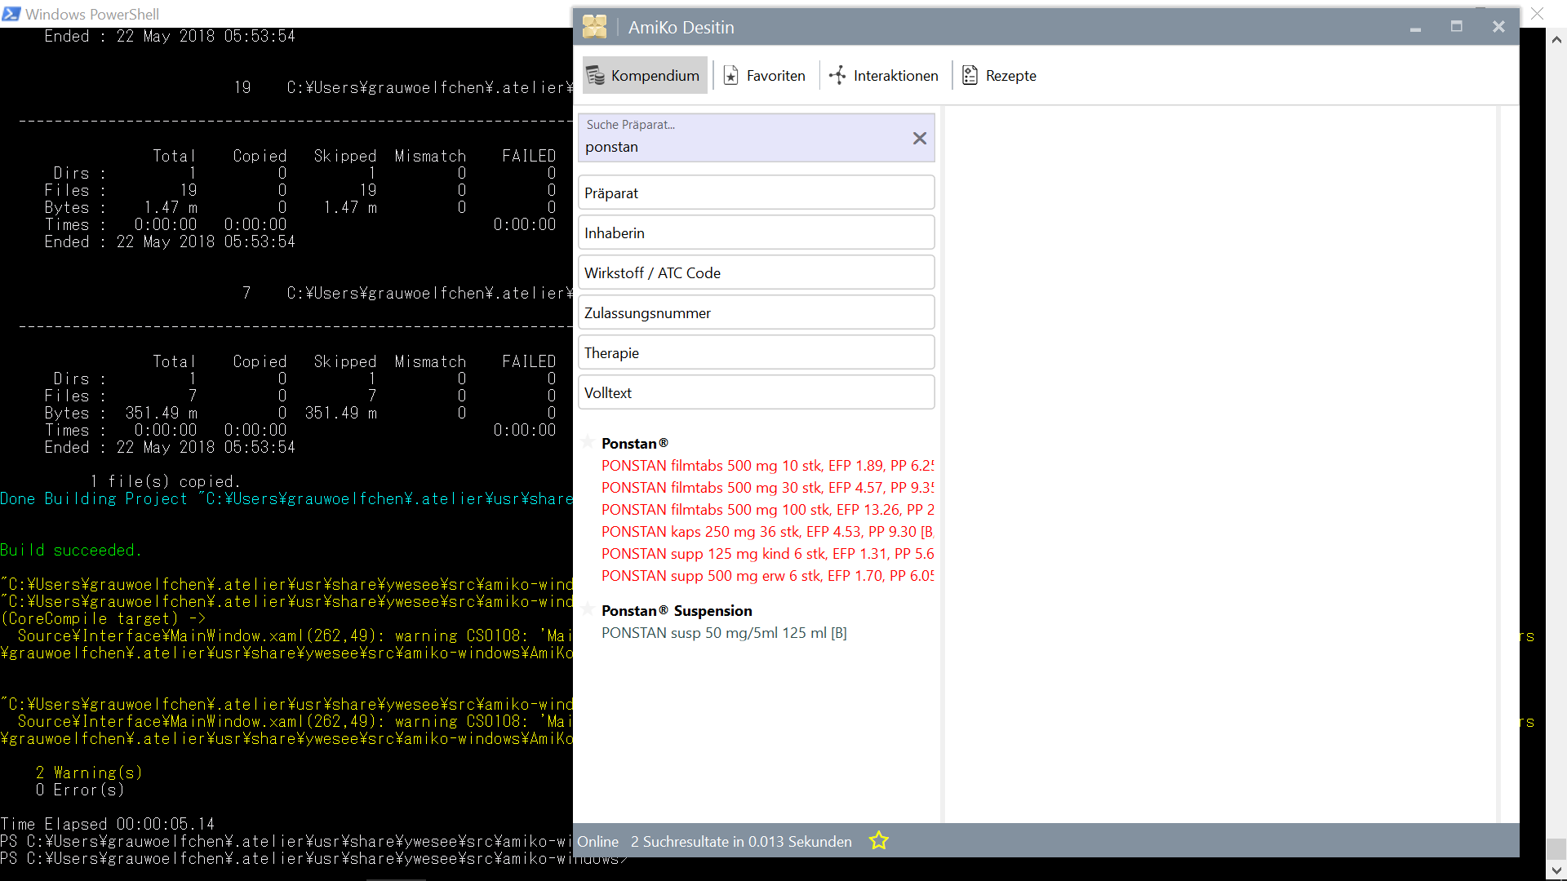Select PONSTAN filmtabs 500 mg 30 stk

(768, 487)
